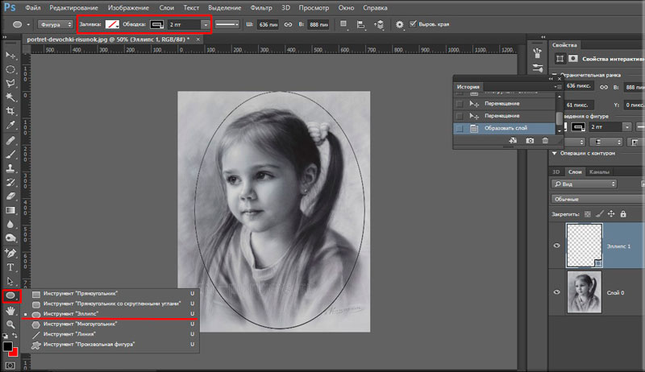The image size is (645, 372).
Task: Activate the Hand tool
Action: tap(11, 309)
